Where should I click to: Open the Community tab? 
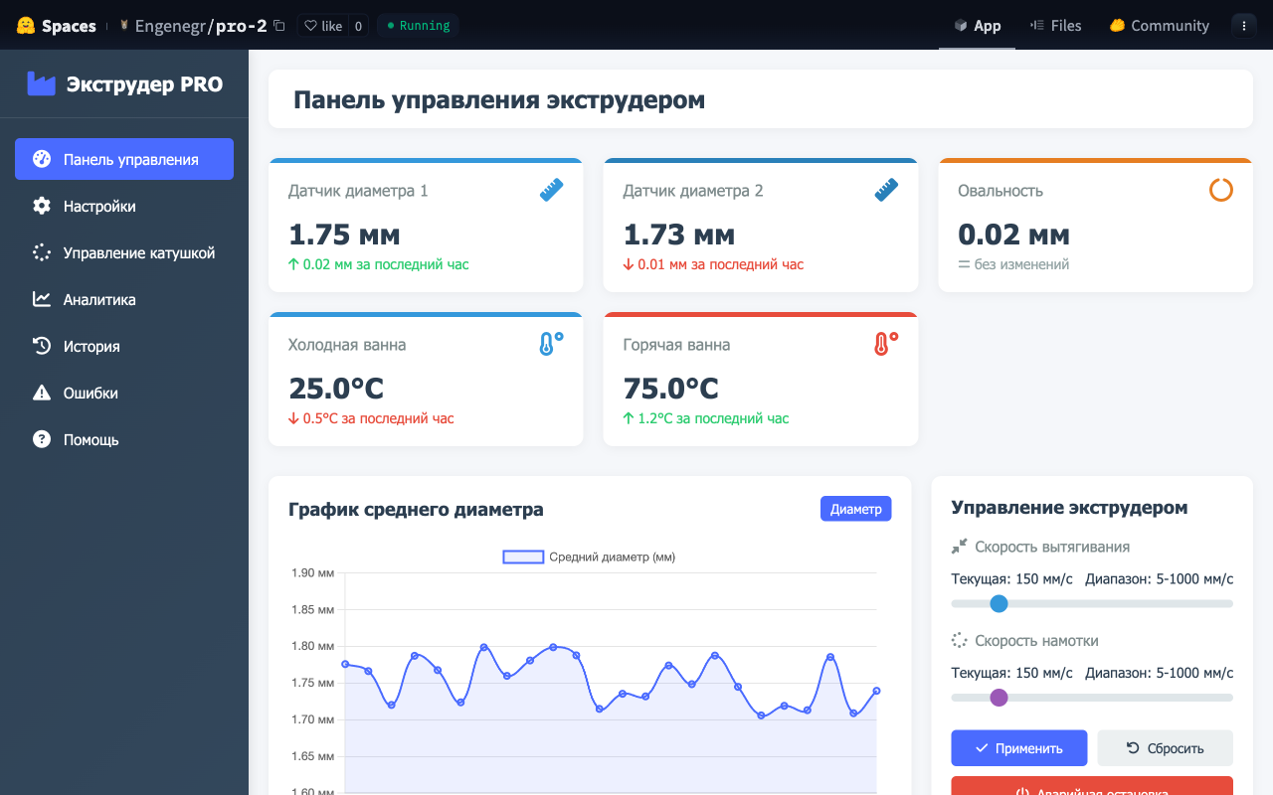[1159, 26]
